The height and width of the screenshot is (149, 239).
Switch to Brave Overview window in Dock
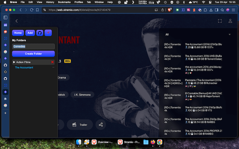click(102, 142)
